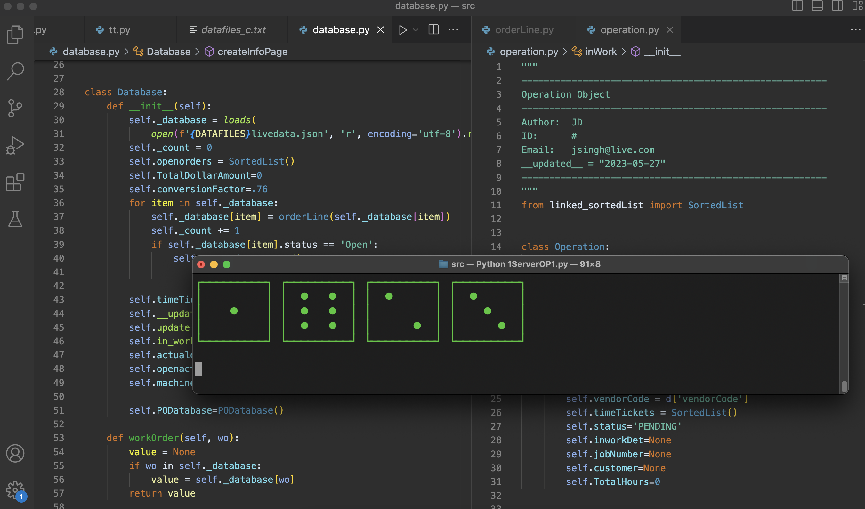Open the Run and Debug view
This screenshot has width=865, height=509.
[15, 145]
